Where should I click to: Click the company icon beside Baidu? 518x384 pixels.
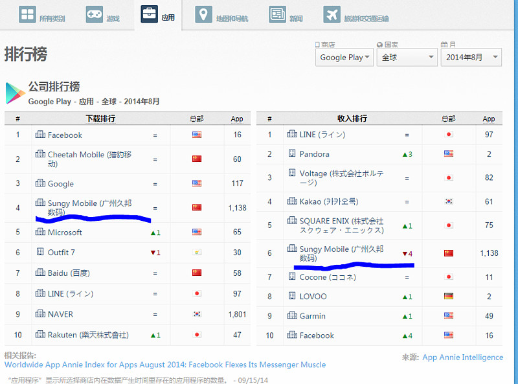coord(40,273)
